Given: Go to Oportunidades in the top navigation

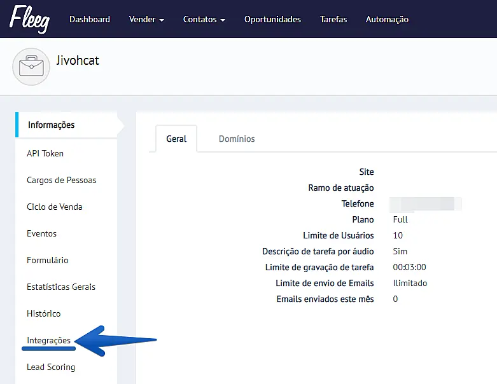Looking at the screenshot, I should [x=272, y=20].
